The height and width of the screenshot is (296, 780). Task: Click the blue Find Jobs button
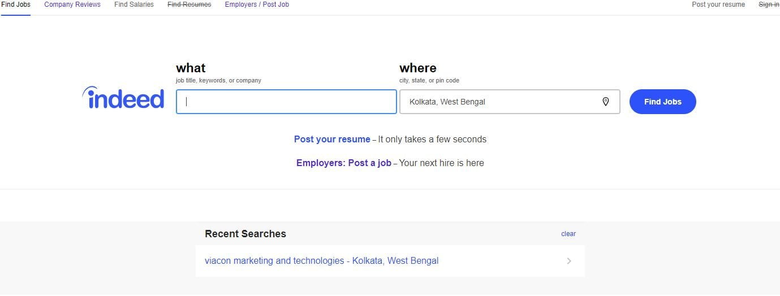(x=663, y=102)
